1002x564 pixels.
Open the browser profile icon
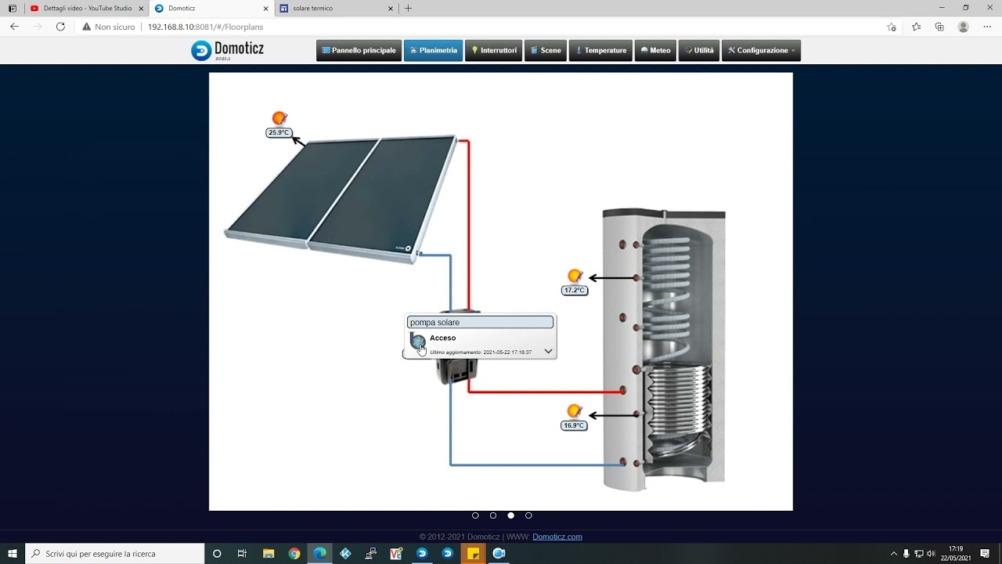click(964, 27)
